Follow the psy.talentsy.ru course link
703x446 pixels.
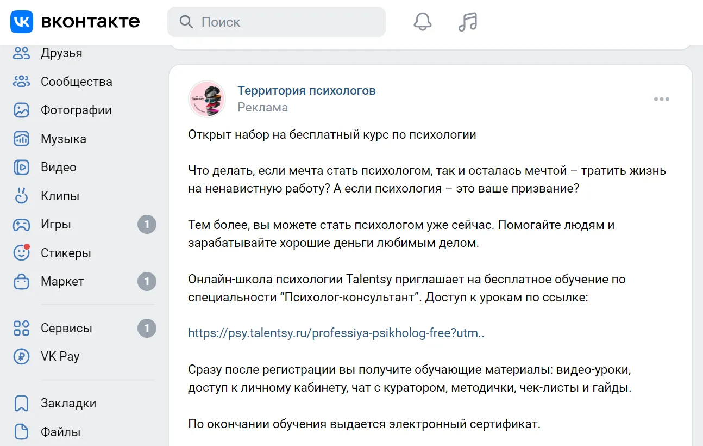(336, 333)
